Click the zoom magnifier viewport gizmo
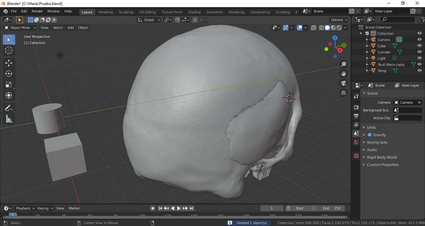This screenshot has height=226, width=425. (x=344, y=64)
